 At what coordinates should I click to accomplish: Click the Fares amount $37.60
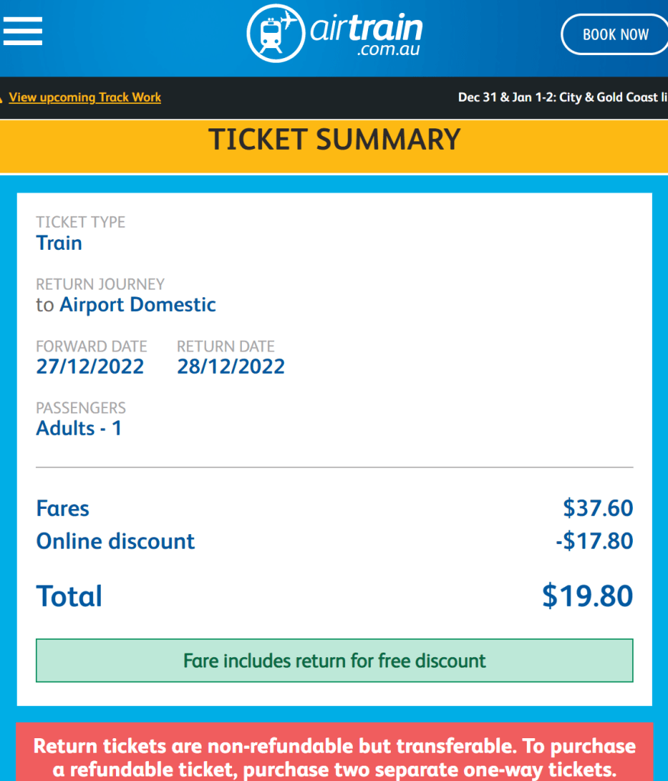click(598, 508)
